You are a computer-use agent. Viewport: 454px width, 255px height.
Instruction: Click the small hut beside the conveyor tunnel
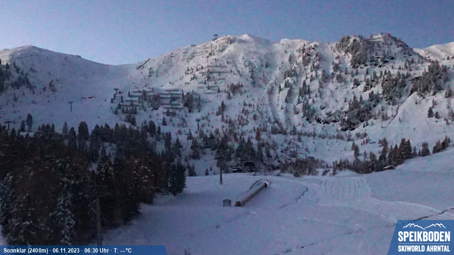coord(227,202)
